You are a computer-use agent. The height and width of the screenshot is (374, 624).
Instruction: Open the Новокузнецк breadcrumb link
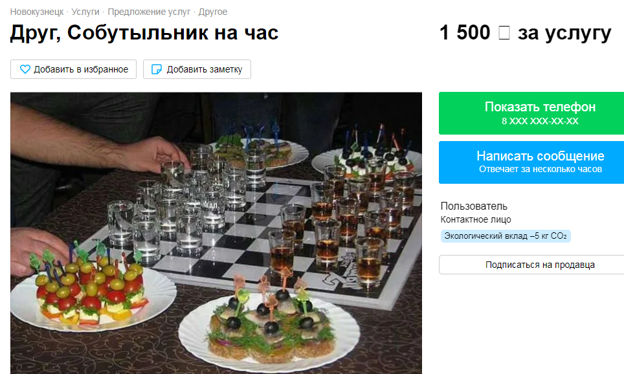pyautogui.click(x=37, y=12)
